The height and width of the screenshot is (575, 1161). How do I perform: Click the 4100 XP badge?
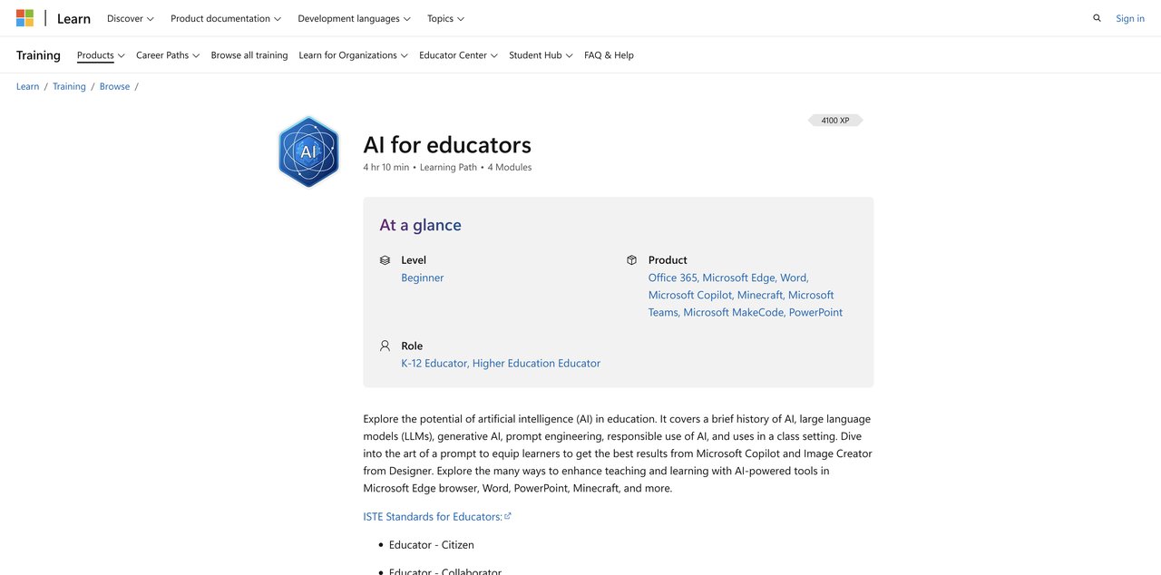[x=834, y=119]
